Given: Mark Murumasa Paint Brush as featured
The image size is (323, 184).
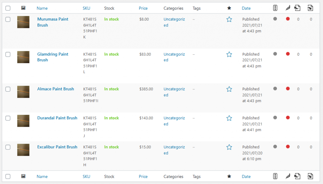Looking at the screenshot, I should 229,19.
